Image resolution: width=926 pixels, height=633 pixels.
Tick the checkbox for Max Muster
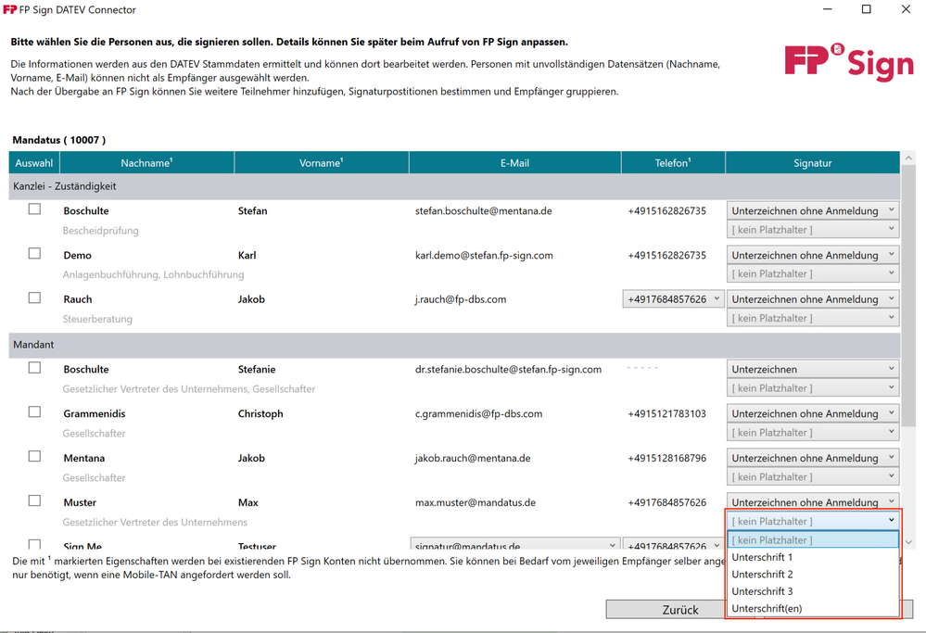point(35,500)
